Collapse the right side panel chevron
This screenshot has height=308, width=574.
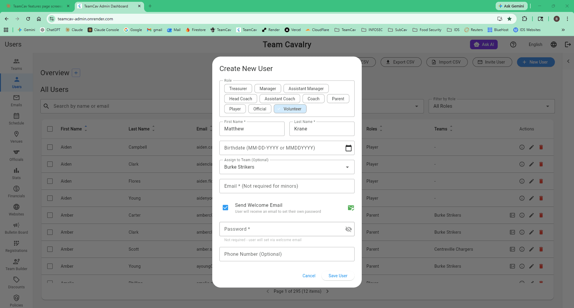[x=568, y=61]
